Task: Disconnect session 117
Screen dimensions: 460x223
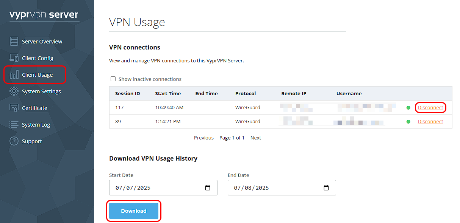Action: pos(430,108)
